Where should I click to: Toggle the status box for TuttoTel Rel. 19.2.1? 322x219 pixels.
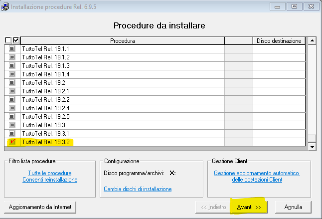12,91
